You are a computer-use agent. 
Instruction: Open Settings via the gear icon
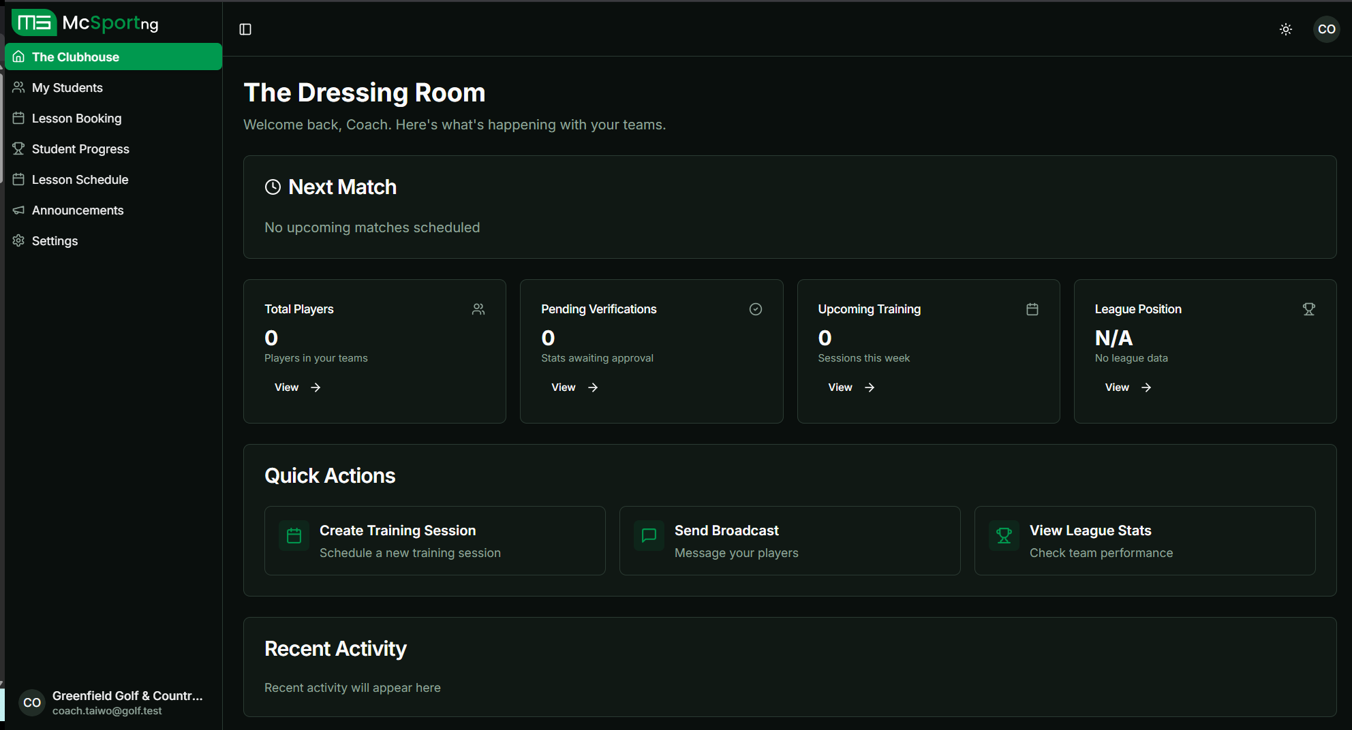tap(18, 240)
